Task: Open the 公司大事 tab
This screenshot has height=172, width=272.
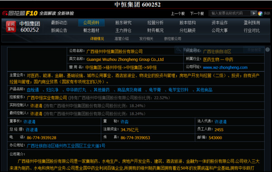Action: (219, 31)
